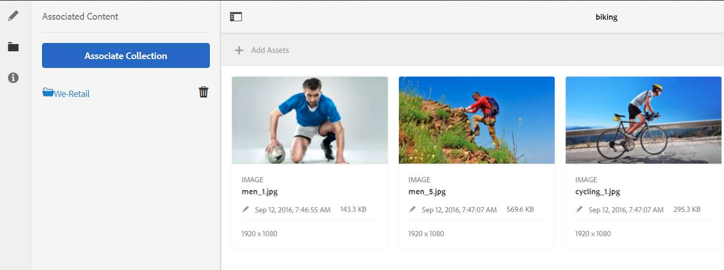Click pencil icon on men_1.jpg card

[x=246, y=209]
